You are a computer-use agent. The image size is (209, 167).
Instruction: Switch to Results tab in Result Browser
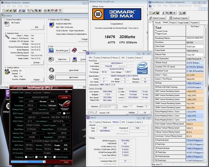158,23
